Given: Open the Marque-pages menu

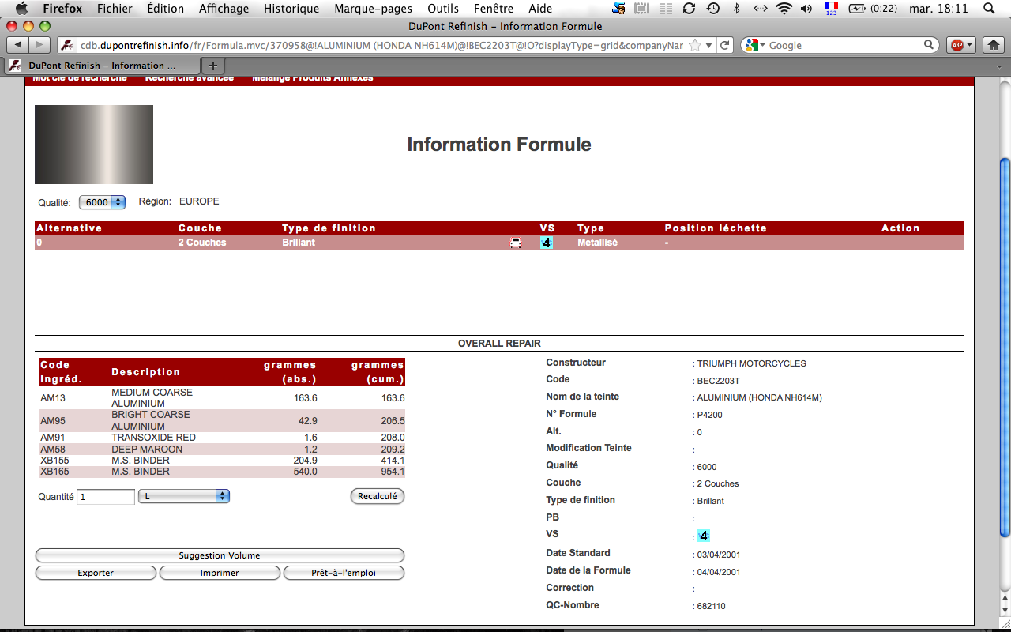Looking at the screenshot, I should pos(374,9).
